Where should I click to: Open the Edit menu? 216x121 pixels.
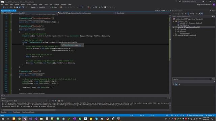pos(6,4)
